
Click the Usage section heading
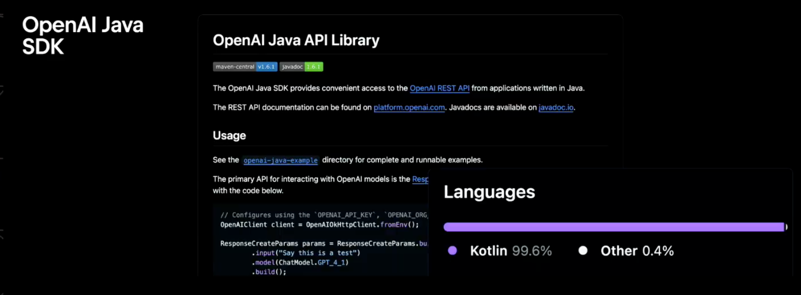click(229, 135)
